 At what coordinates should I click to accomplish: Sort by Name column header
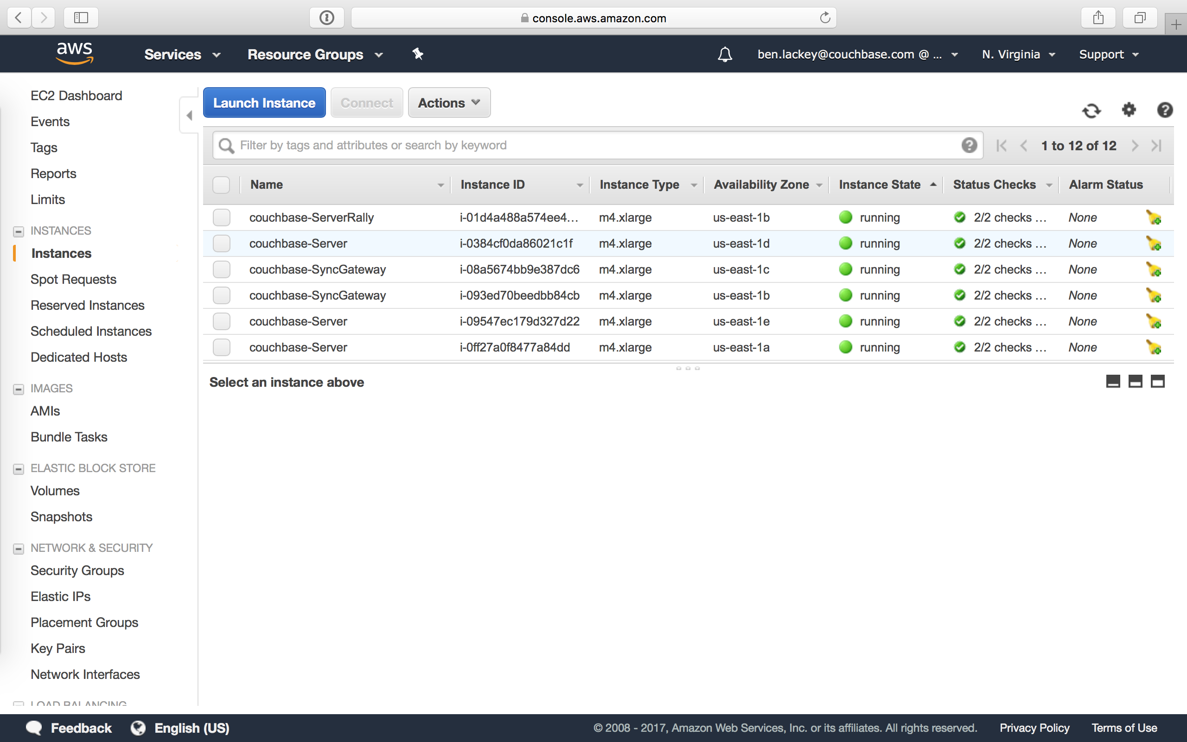[x=345, y=185]
